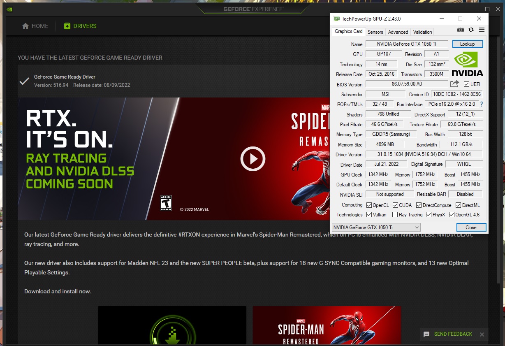Click the TEEN ESRB rating badge

click(166, 203)
